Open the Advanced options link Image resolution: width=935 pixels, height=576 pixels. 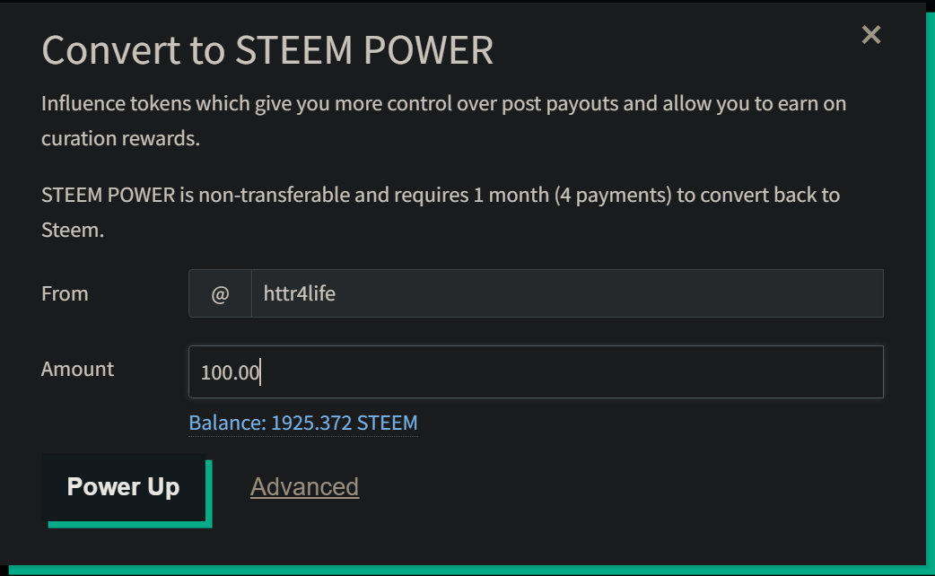304,486
